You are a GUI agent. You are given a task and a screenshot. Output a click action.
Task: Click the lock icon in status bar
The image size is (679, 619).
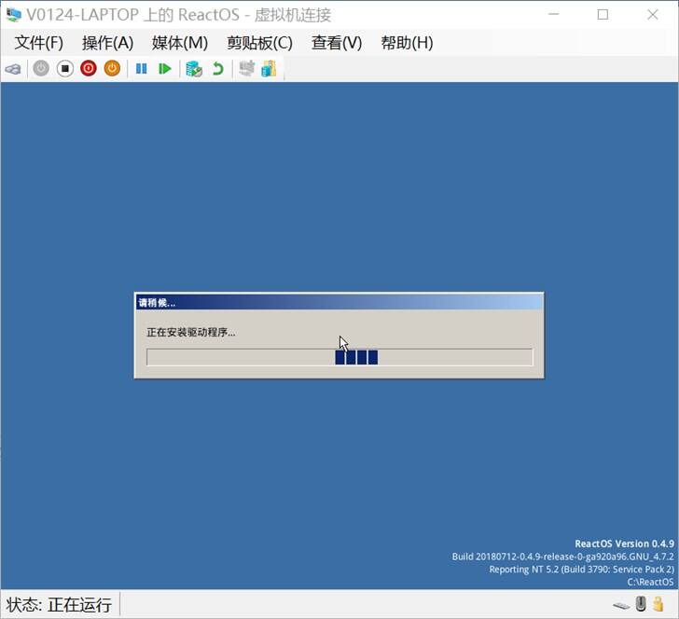point(658,604)
